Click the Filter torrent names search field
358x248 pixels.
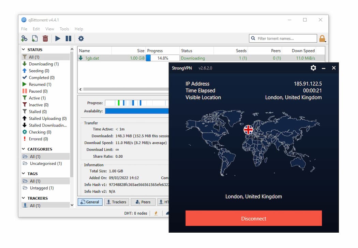[283, 38]
